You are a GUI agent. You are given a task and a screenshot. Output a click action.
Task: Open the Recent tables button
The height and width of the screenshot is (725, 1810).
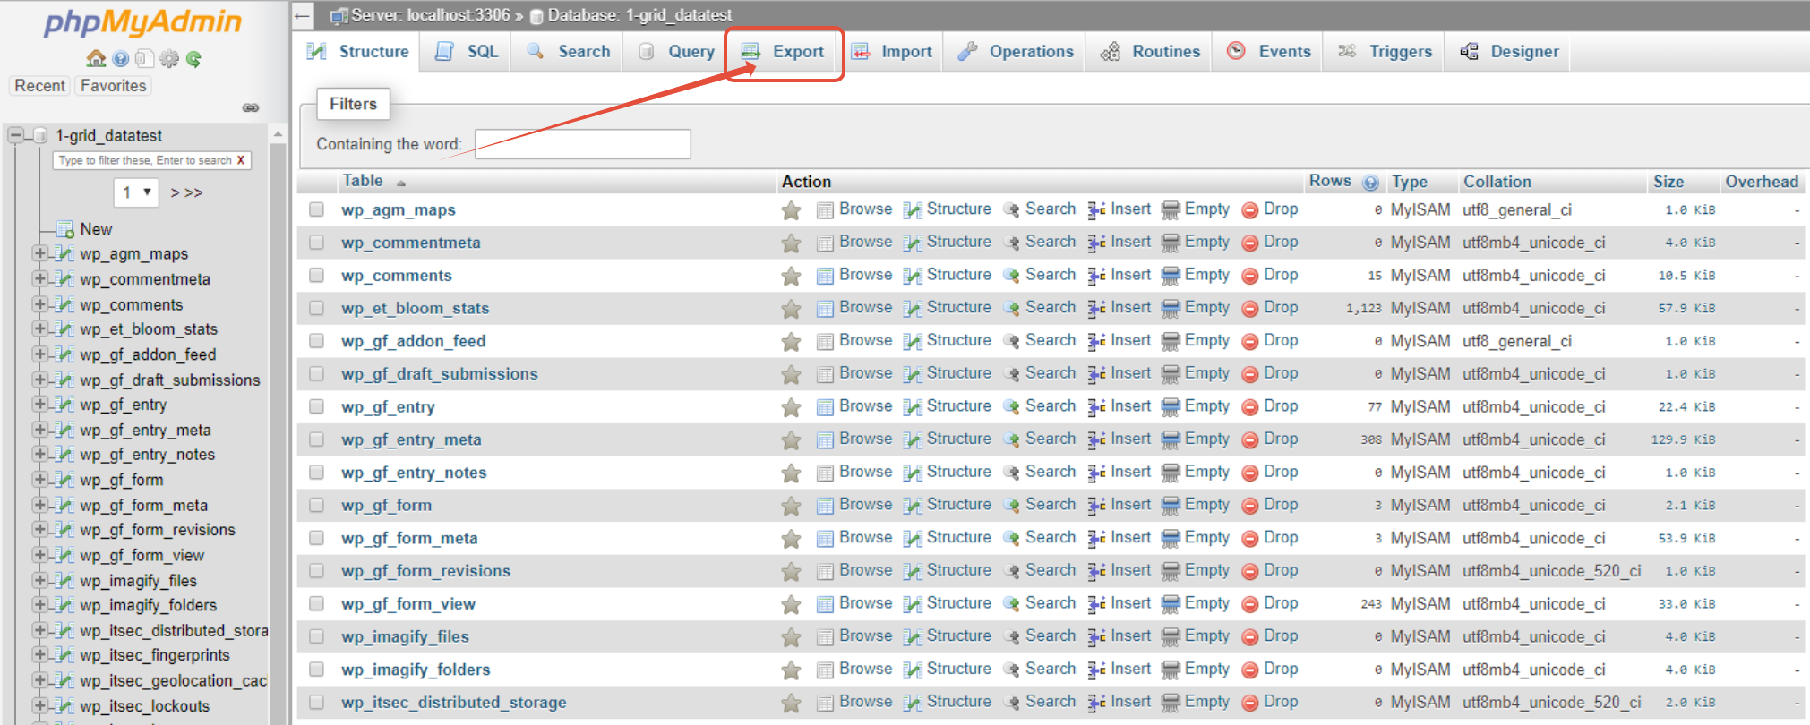click(39, 86)
